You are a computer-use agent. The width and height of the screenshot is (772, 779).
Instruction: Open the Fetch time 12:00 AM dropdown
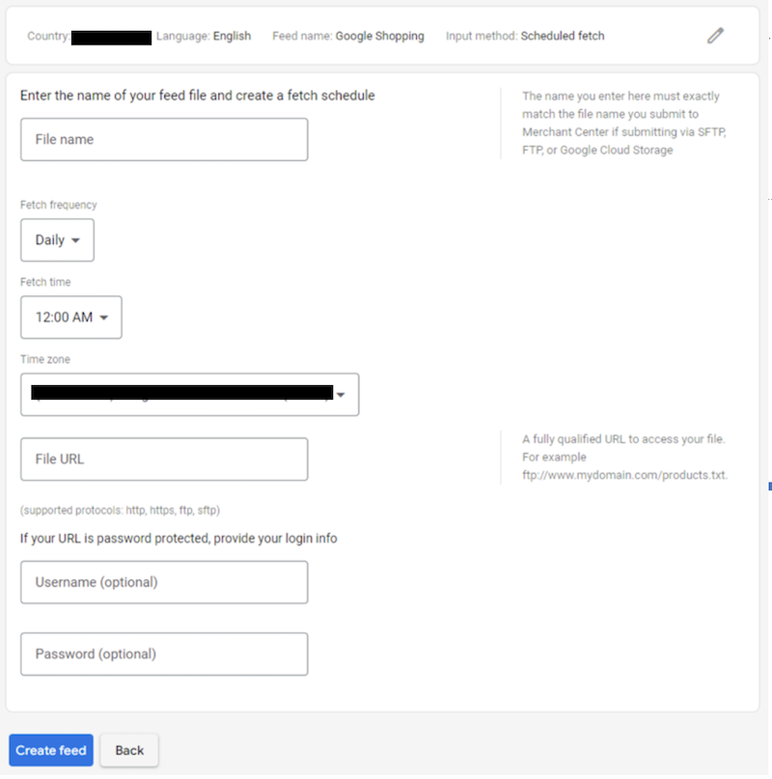tap(71, 318)
